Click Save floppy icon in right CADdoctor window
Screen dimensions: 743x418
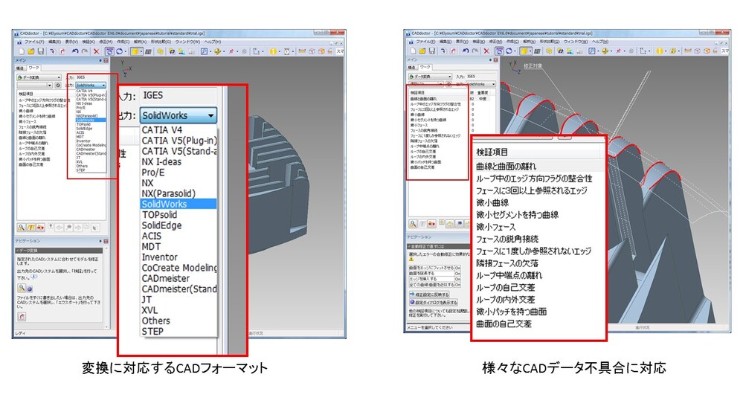pyautogui.click(x=431, y=51)
